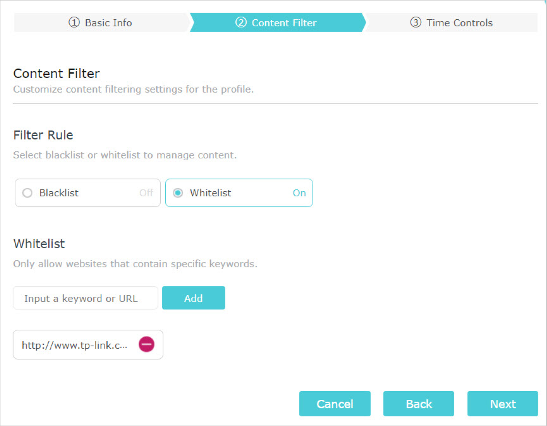Proceed with the Next button

[503, 404]
